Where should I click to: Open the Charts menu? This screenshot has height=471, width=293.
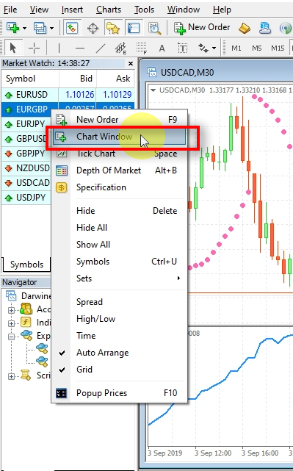tap(109, 10)
